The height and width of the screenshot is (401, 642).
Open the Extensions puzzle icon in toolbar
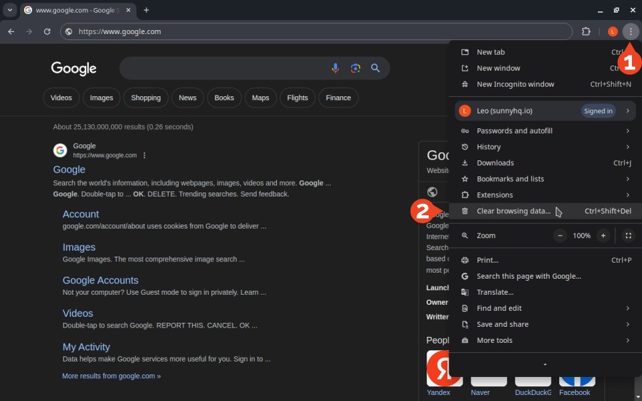click(586, 31)
